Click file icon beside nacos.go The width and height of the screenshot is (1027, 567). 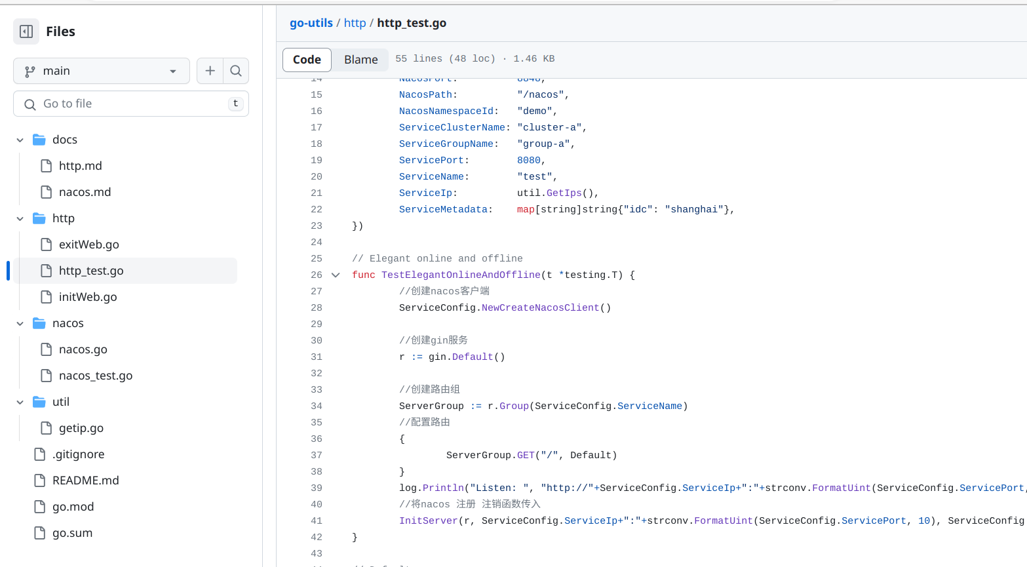(46, 349)
